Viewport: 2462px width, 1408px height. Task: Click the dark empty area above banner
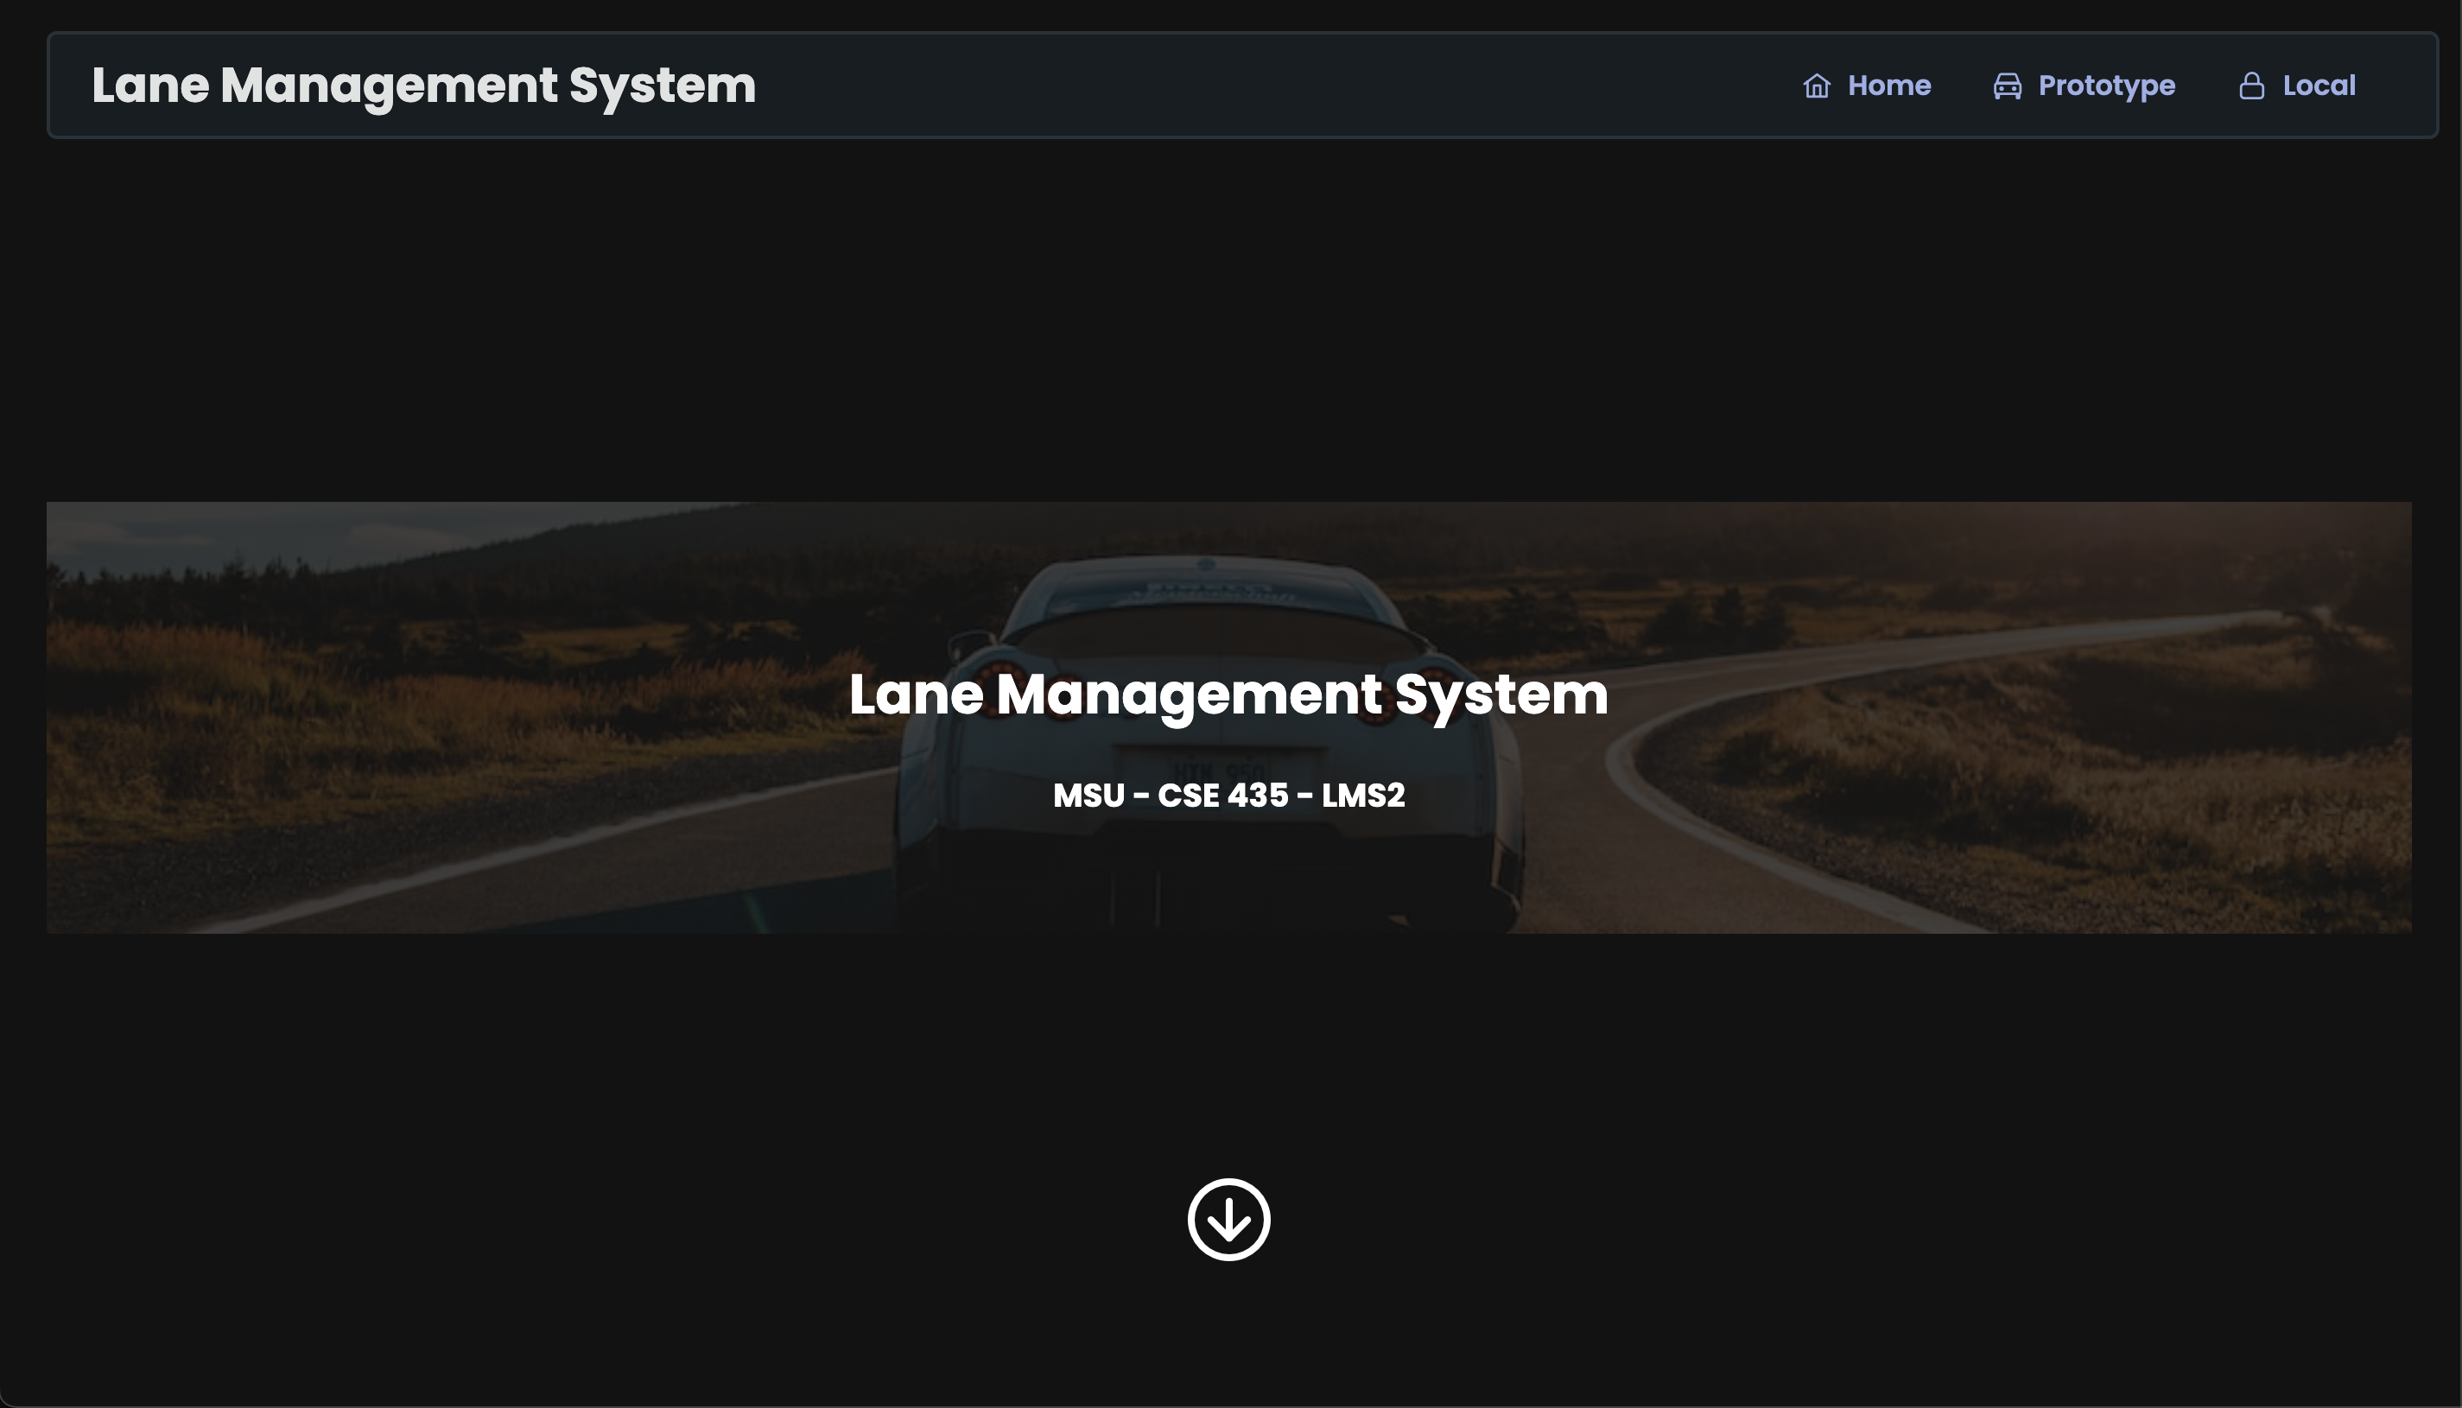click(1228, 319)
